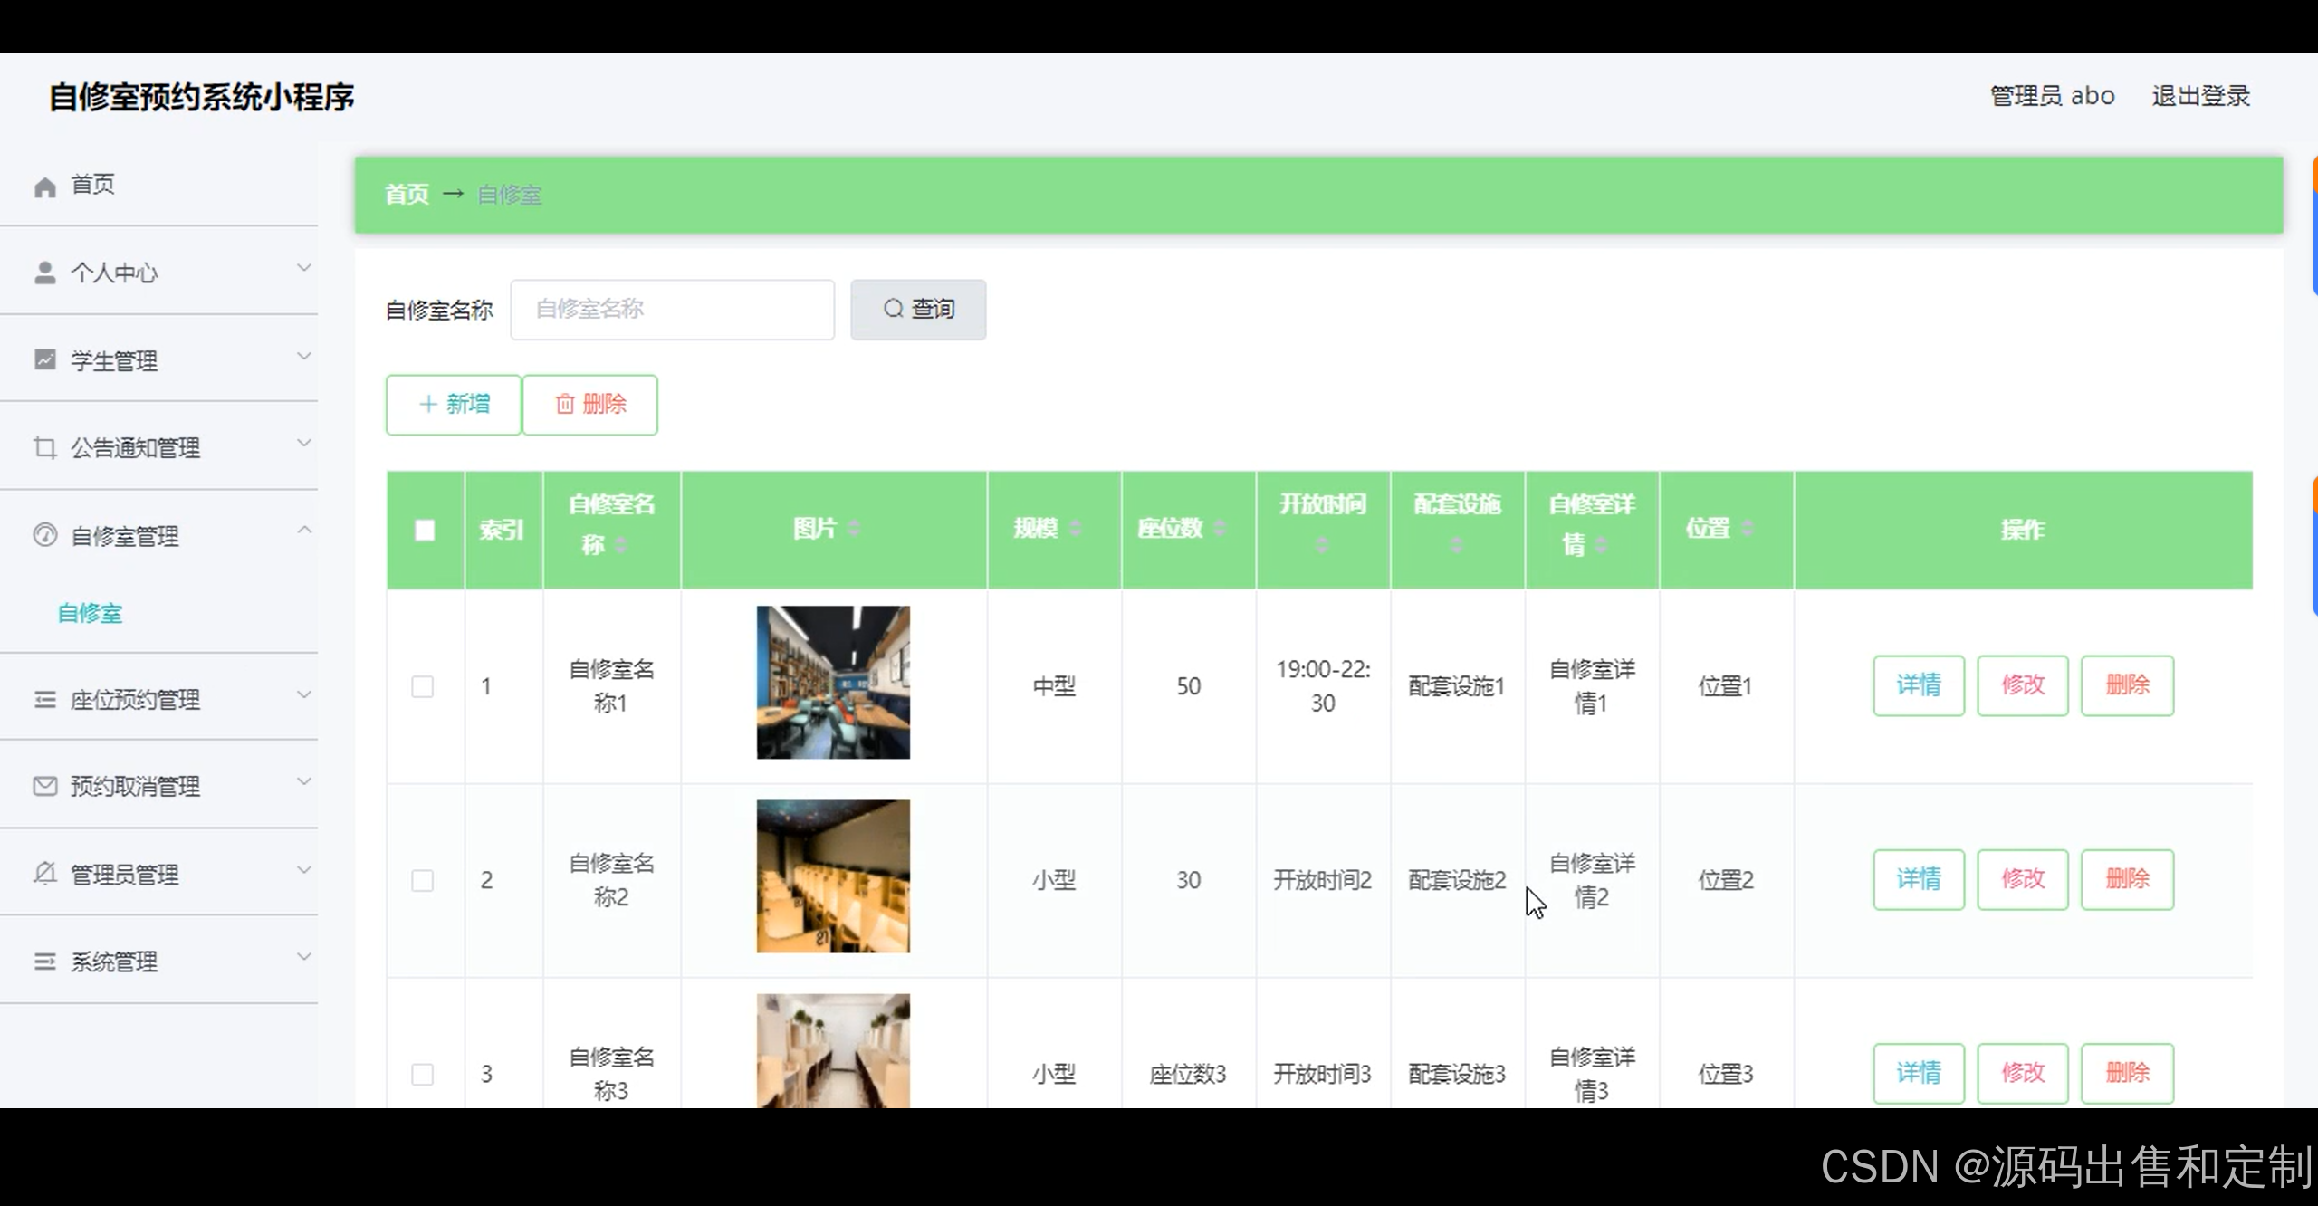This screenshot has height=1206, width=2318.
Task: Click the sort arrows on 规模 column
Action: tap(1075, 528)
